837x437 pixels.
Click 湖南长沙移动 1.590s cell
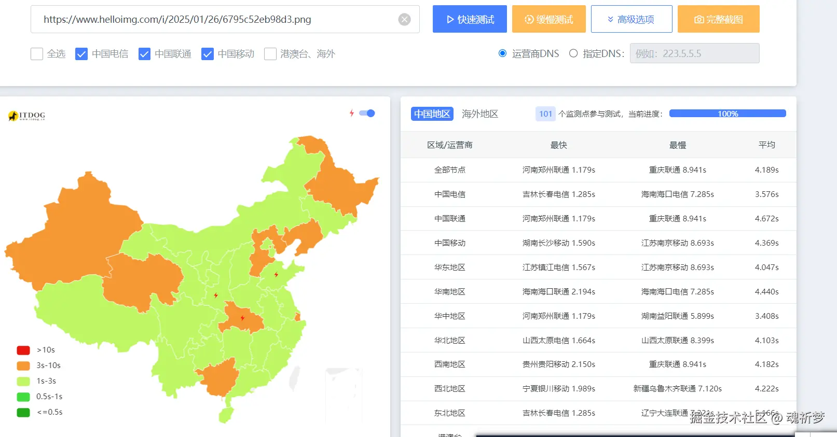(x=559, y=243)
